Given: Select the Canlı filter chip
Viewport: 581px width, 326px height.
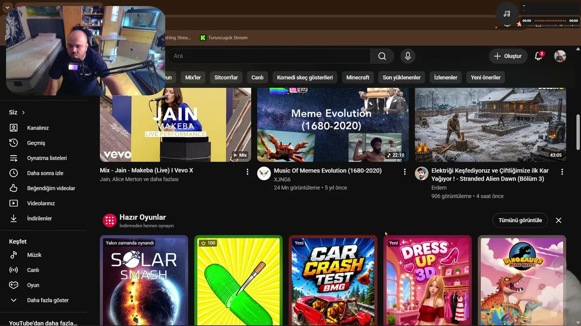Looking at the screenshot, I should click(x=257, y=77).
